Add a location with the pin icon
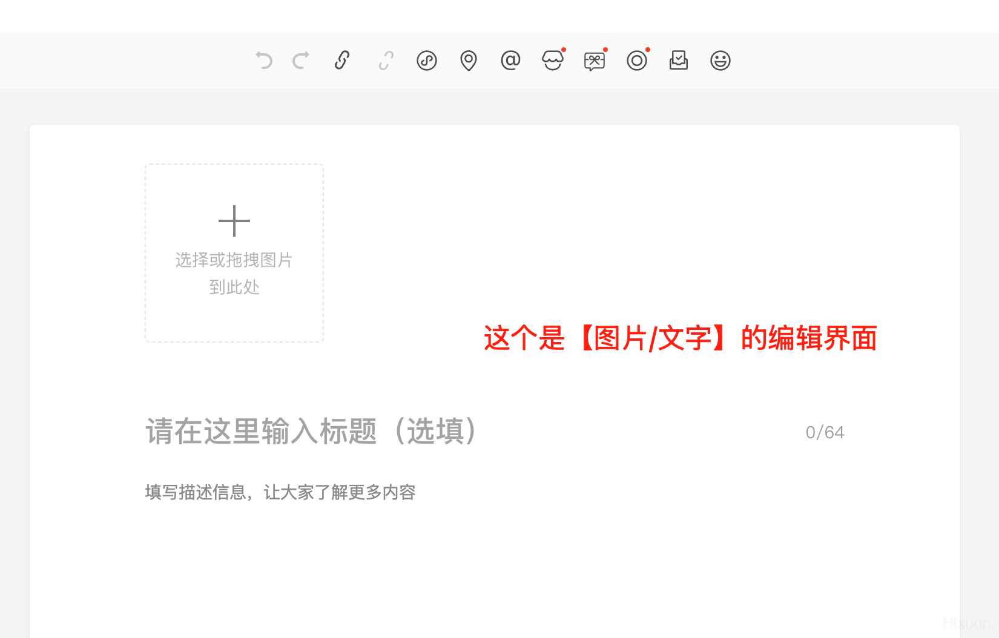Image resolution: width=999 pixels, height=638 pixels. 469,61
